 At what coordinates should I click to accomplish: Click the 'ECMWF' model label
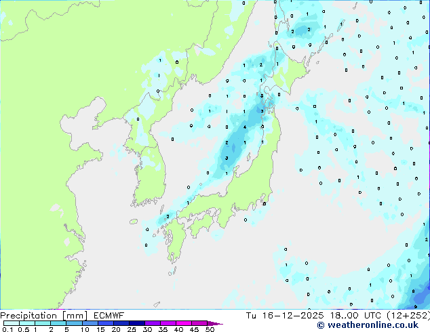(109, 316)
